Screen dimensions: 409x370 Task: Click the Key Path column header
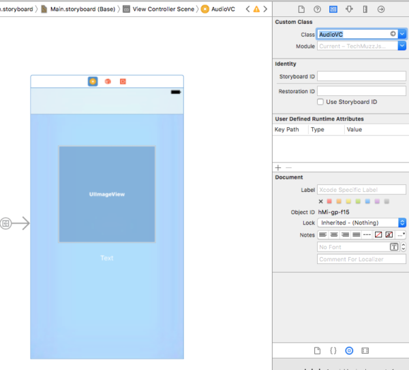[x=287, y=129]
